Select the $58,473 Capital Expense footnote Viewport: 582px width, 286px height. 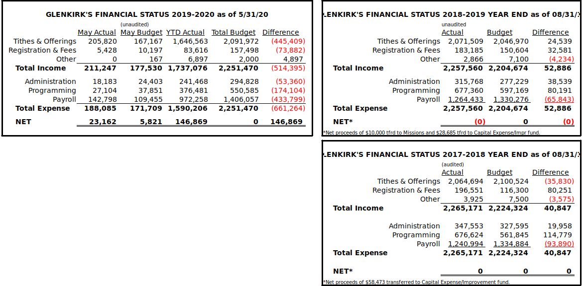pyautogui.click(x=416, y=282)
